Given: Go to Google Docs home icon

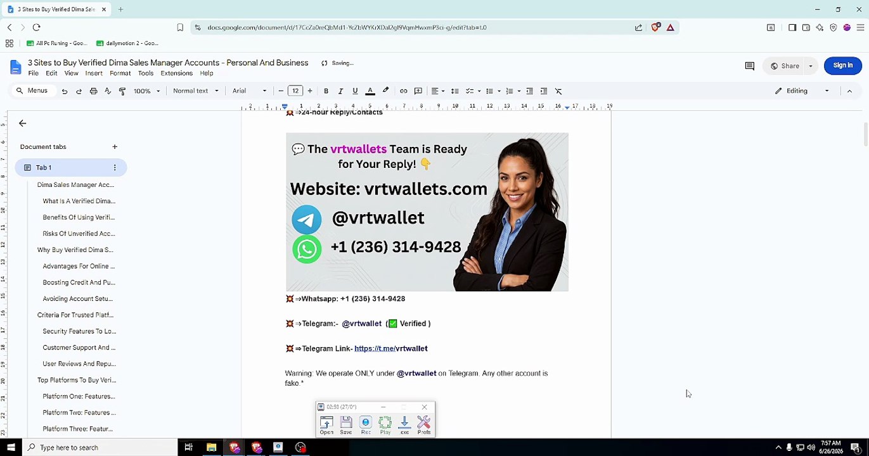Looking at the screenshot, I should [x=15, y=66].
